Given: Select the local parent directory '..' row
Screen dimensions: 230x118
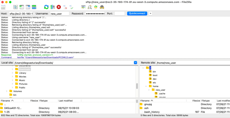Looking at the screenshot, I should 68,105.
